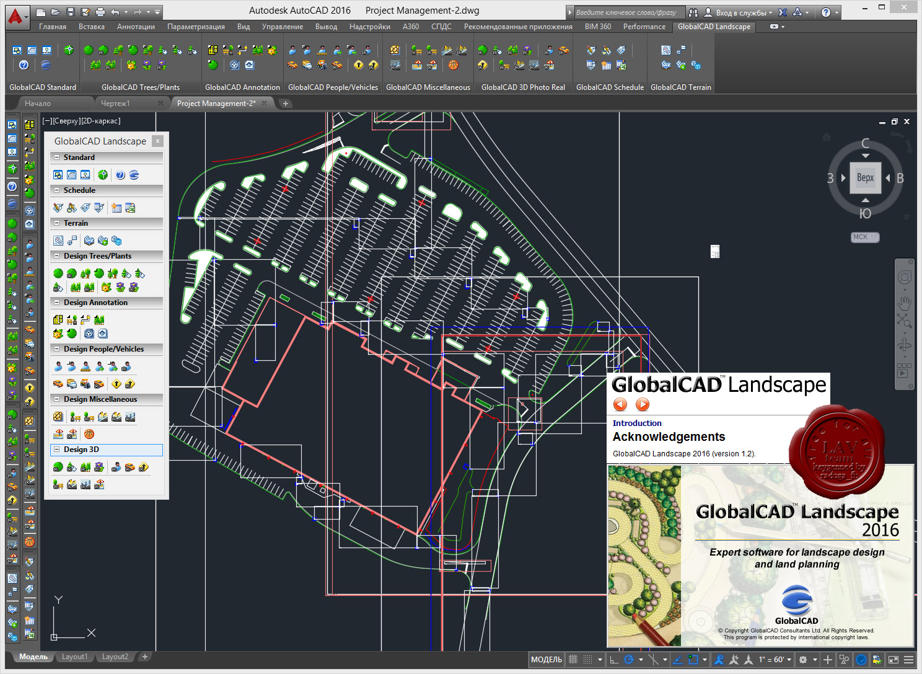The height and width of the screenshot is (674, 922).
Task: Click the keyword search input field
Action: [x=629, y=12]
